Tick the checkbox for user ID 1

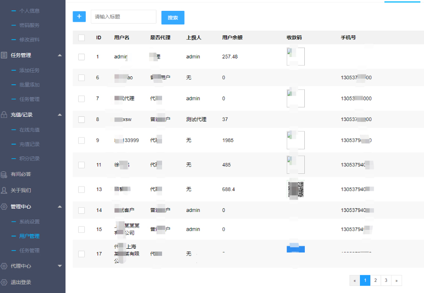(82, 57)
